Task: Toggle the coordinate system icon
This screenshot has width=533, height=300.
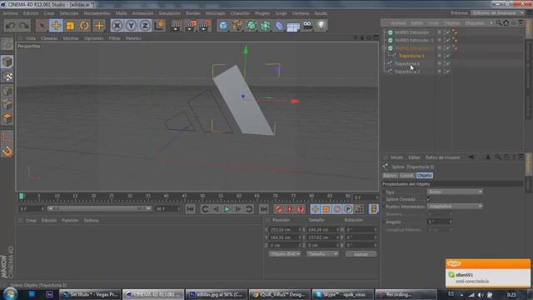Action: tap(159, 26)
